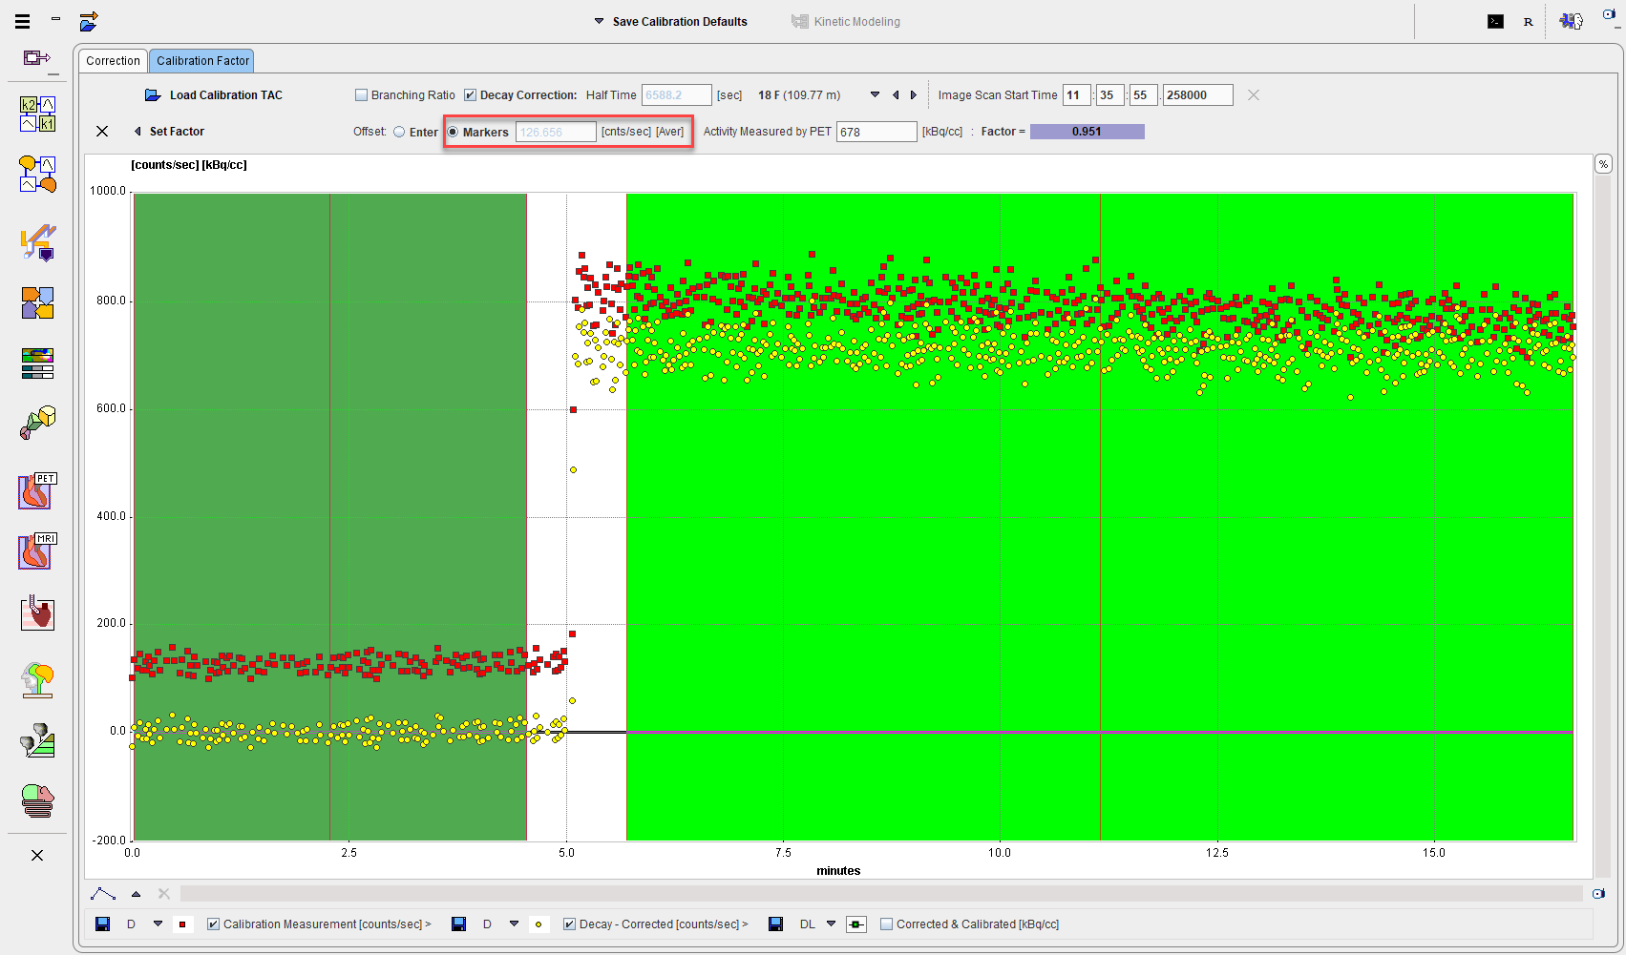This screenshot has width=1626, height=955.
Task: Select the Enter offset radio button
Action: coord(399,132)
